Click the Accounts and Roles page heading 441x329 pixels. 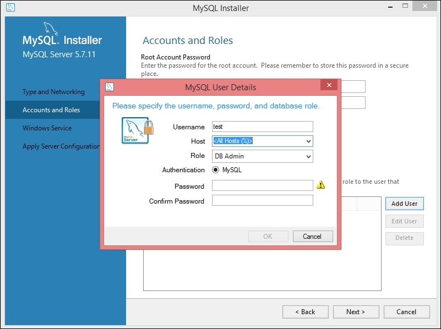click(188, 41)
